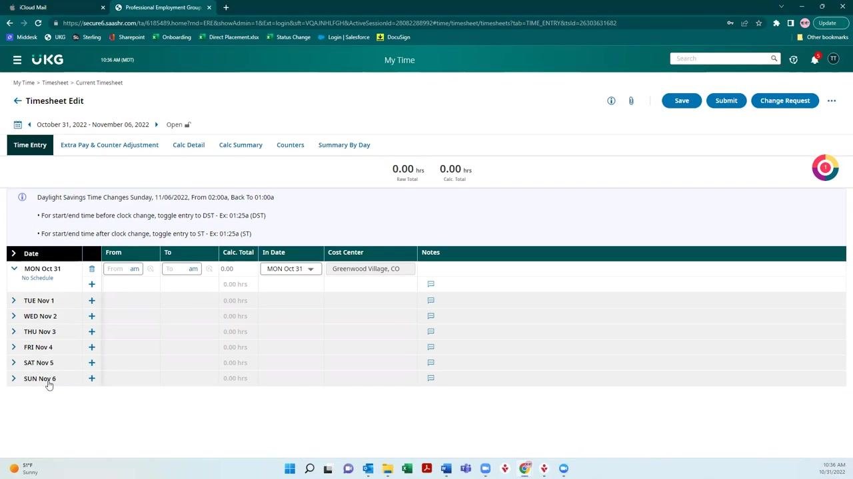The height and width of the screenshot is (479, 853).
Task: Go to the next pay period
Action: point(157,124)
